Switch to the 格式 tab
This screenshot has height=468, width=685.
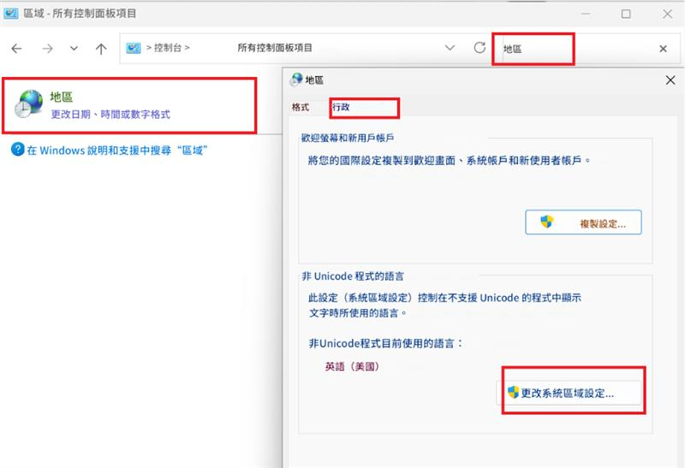301,107
